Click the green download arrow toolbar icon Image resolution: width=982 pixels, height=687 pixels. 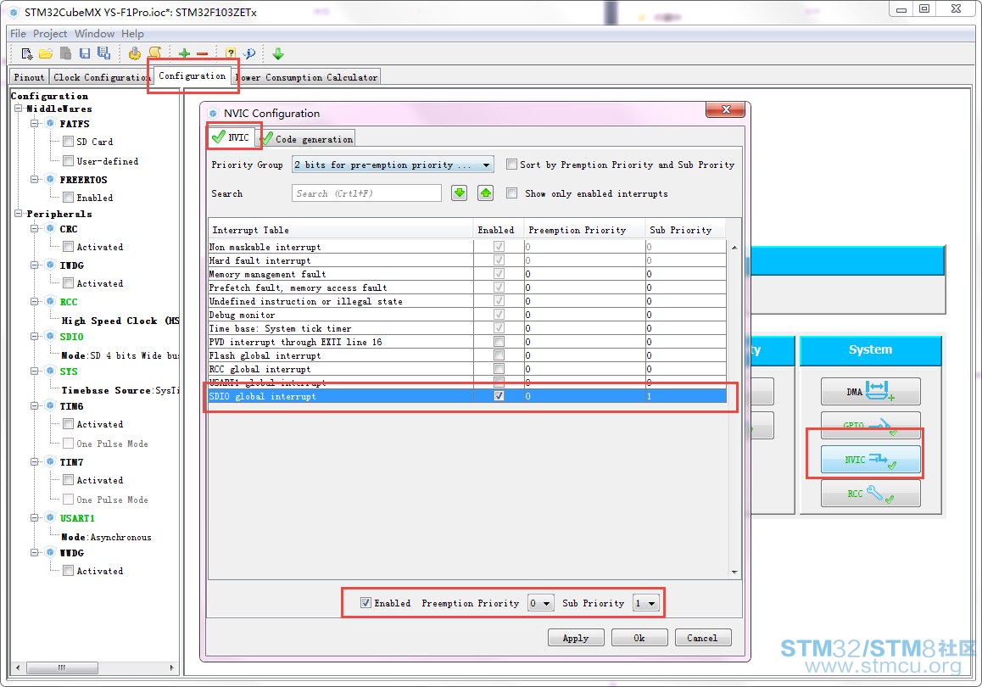click(x=278, y=54)
